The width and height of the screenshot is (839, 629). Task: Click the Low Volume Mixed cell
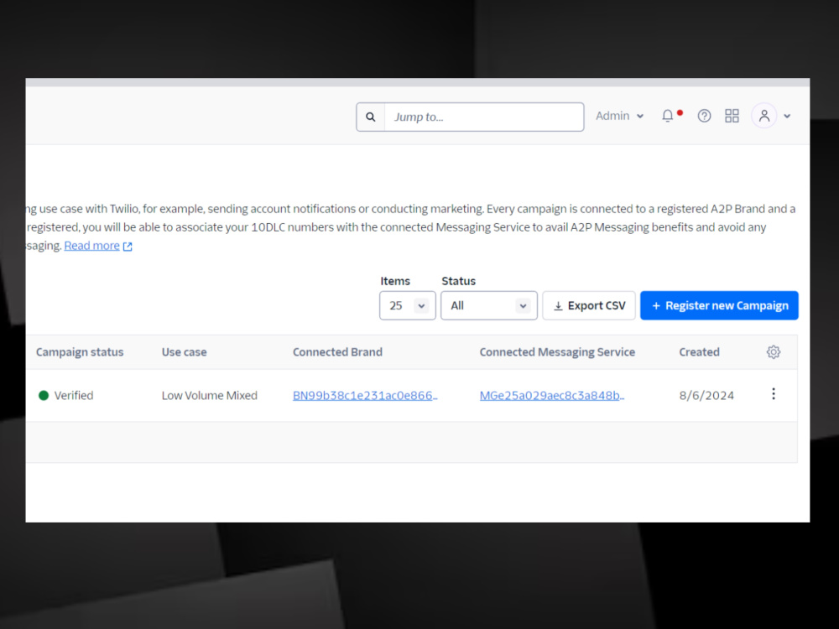(209, 395)
